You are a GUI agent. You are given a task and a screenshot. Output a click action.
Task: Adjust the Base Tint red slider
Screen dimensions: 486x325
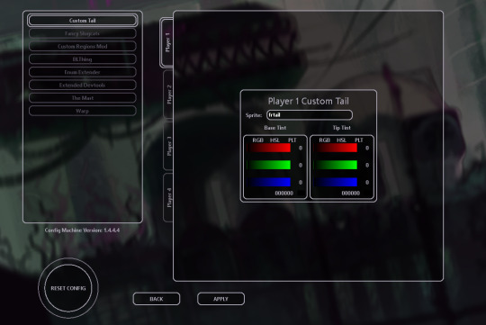pyautogui.click(x=269, y=148)
